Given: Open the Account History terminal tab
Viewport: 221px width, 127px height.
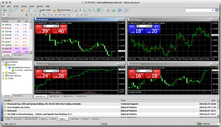Looking at the screenshot, I should [x=31, y=119].
